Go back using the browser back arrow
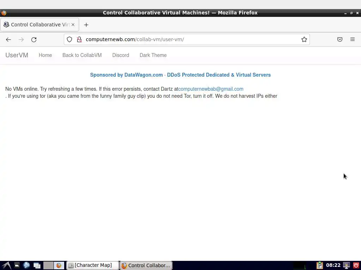The image size is (361, 270). pos(8,39)
